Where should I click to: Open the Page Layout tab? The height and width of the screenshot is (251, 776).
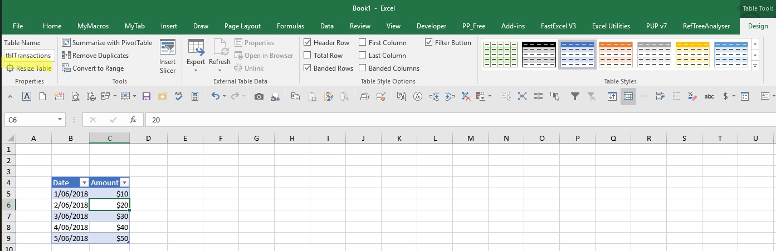tap(242, 26)
